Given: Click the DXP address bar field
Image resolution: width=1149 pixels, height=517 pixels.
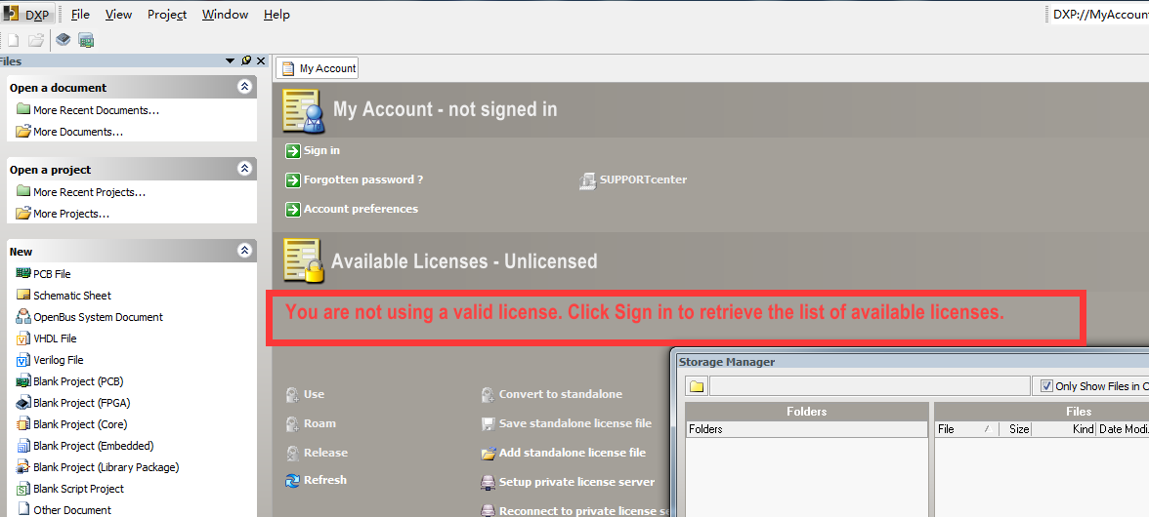Looking at the screenshot, I should (1099, 15).
